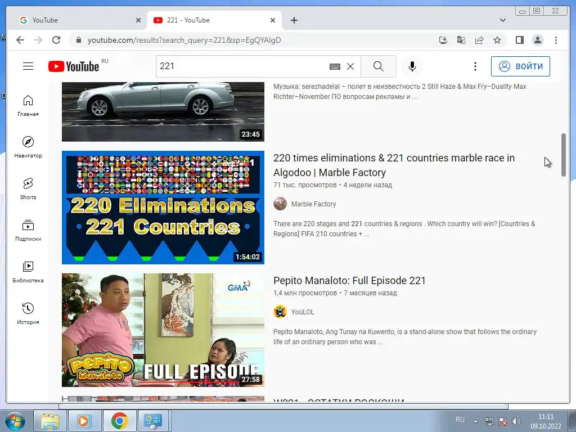Click the RU language indicator
Image resolution: width=576 pixels, height=432 pixels.
point(460,420)
